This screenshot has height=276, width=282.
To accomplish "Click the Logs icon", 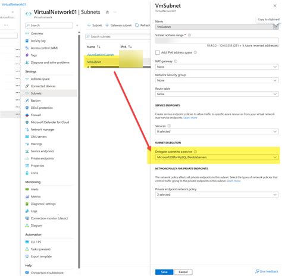I will pos(27,211).
